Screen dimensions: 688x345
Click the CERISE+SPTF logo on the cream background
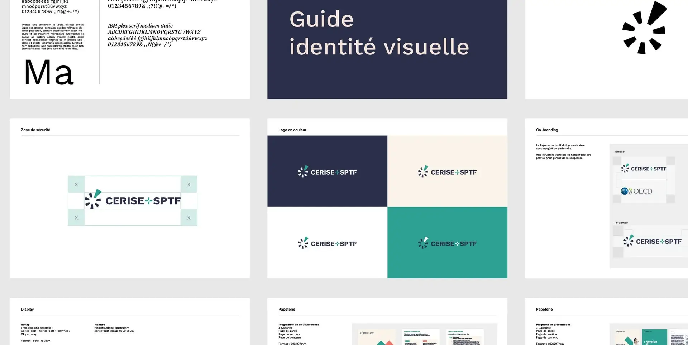(447, 172)
